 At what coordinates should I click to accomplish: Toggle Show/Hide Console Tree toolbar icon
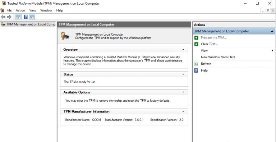coord(18,17)
